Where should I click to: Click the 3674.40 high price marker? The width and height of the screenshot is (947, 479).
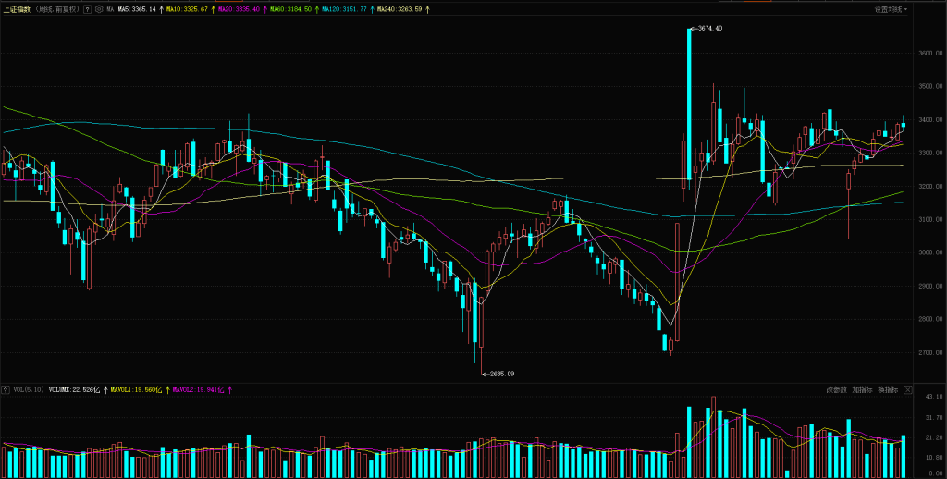coord(708,29)
